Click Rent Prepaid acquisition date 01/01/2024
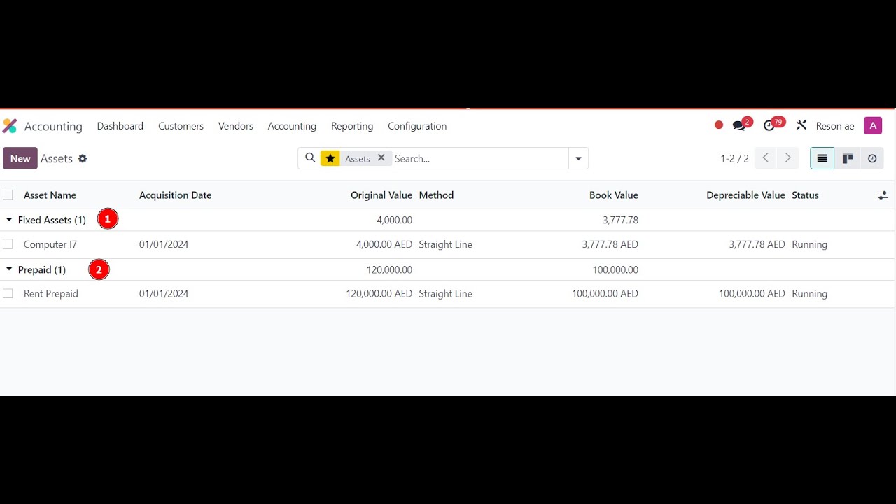The width and height of the screenshot is (896, 504). 164,294
